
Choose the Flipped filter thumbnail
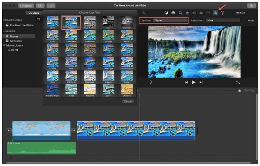point(71,22)
